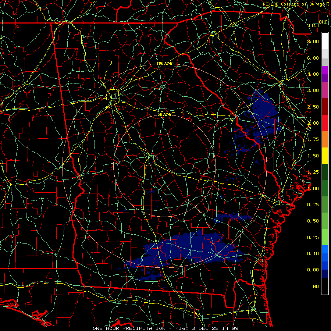
Task: Pick the yellow legend swatch near 1.50
Action: 325,156
